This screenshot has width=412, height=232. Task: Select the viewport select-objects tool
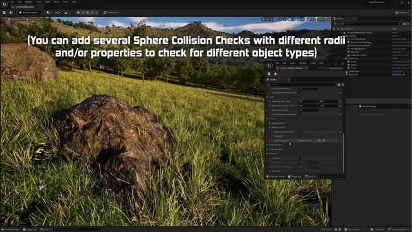coord(263,19)
